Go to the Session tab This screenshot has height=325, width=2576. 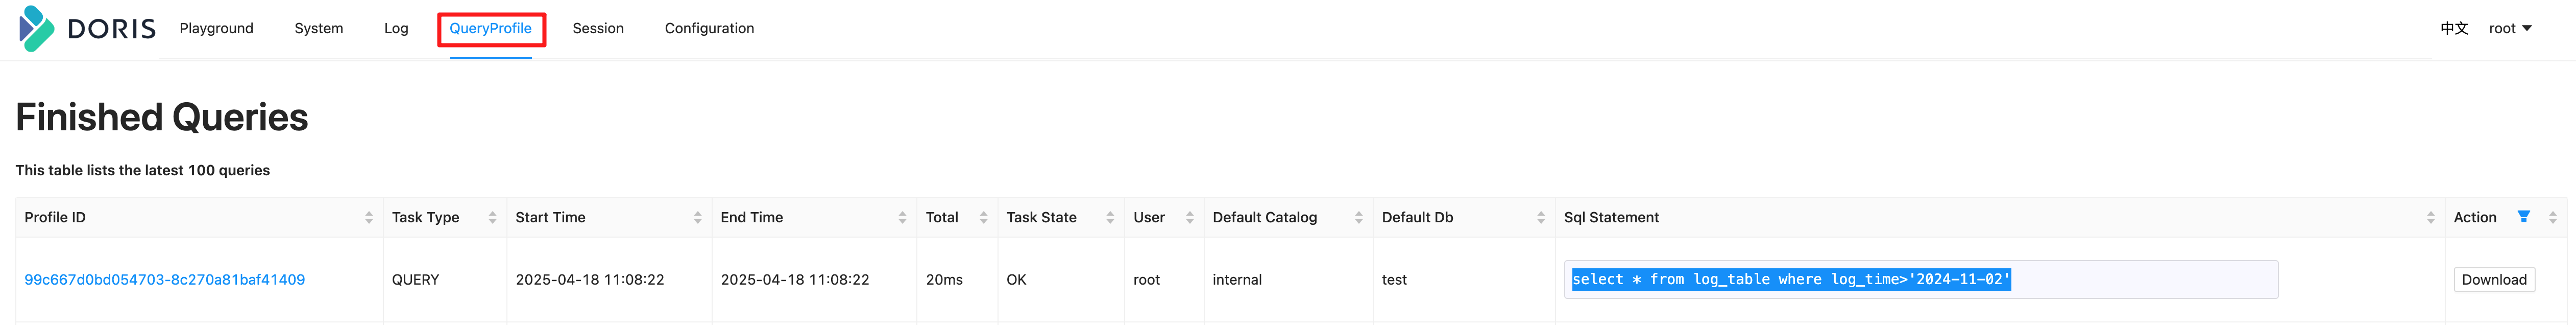coord(598,28)
